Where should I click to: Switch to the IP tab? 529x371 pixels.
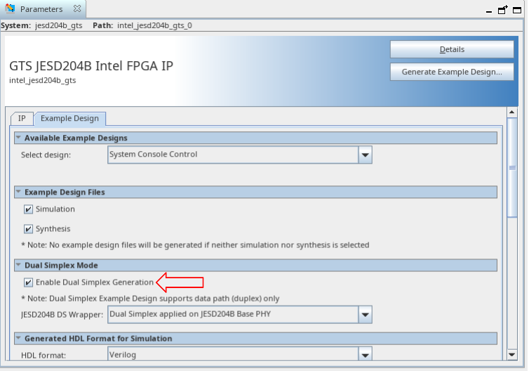22,118
